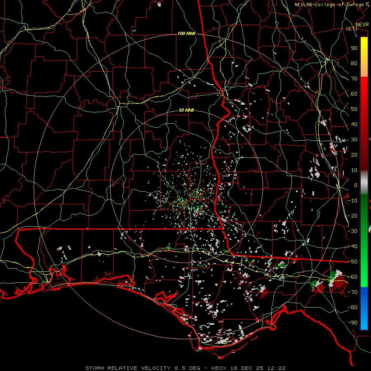Image resolution: width=371 pixels, height=371 pixels.
Task: Click the 70 value on the velocity scale
Action: 354,79
